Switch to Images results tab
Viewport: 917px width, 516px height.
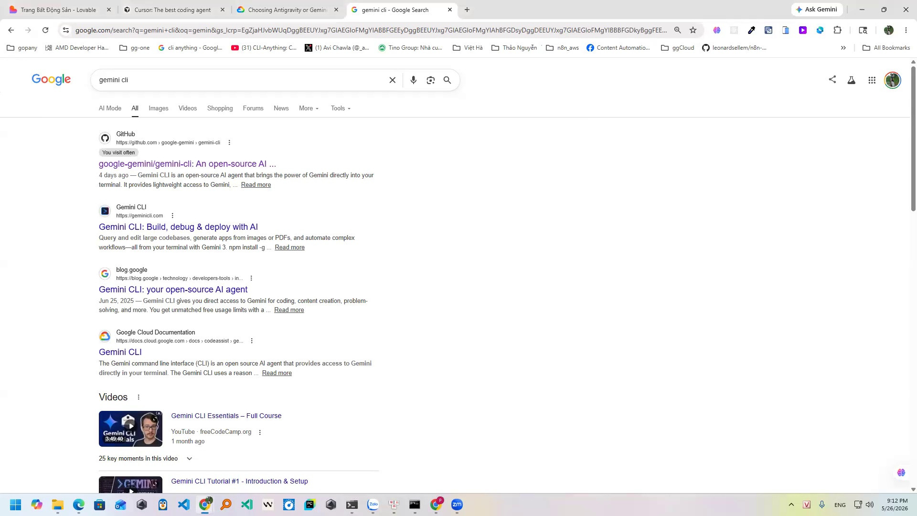[x=159, y=108]
